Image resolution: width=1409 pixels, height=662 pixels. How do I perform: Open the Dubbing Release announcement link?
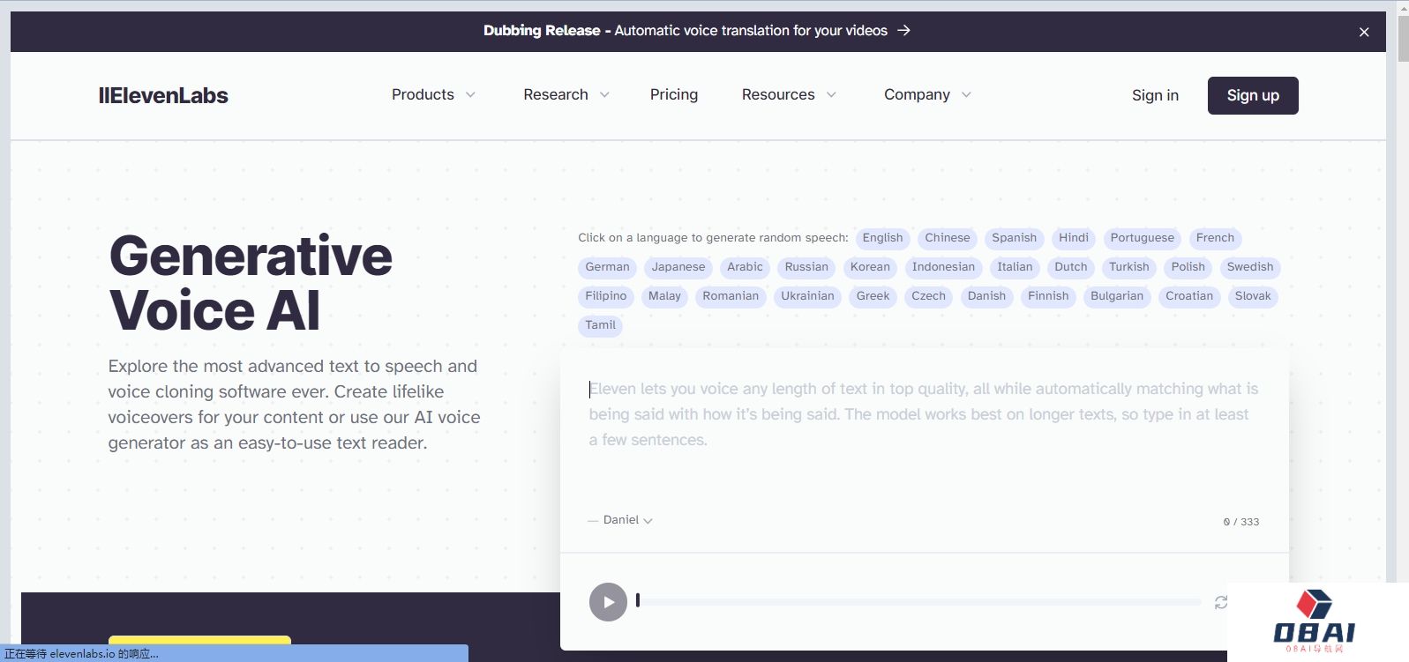696,30
